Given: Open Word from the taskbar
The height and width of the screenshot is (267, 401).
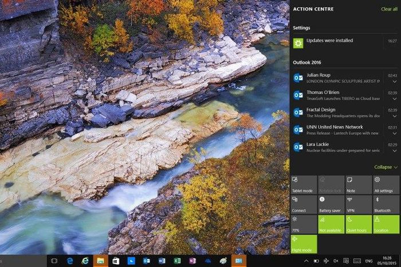Looking at the screenshot, I should coord(162,261).
